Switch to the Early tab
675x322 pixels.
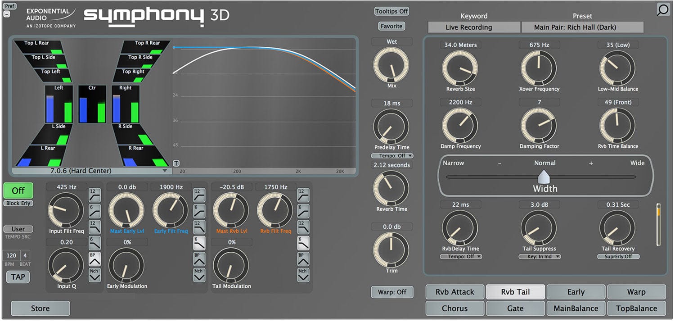click(576, 292)
